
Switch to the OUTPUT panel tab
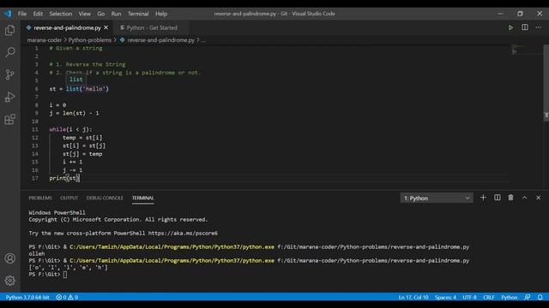[x=69, y=198]
